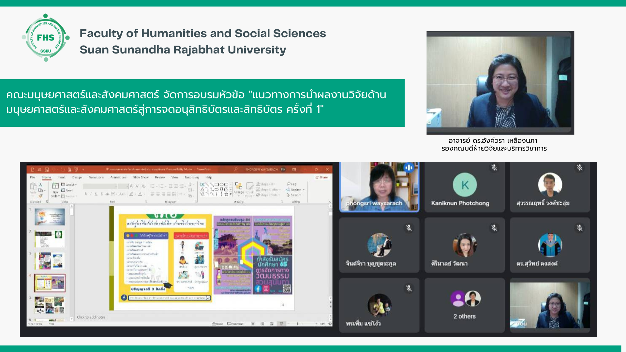Switch to the Transitions tab
Screen dimensions: 626x352
coord(96,177)
